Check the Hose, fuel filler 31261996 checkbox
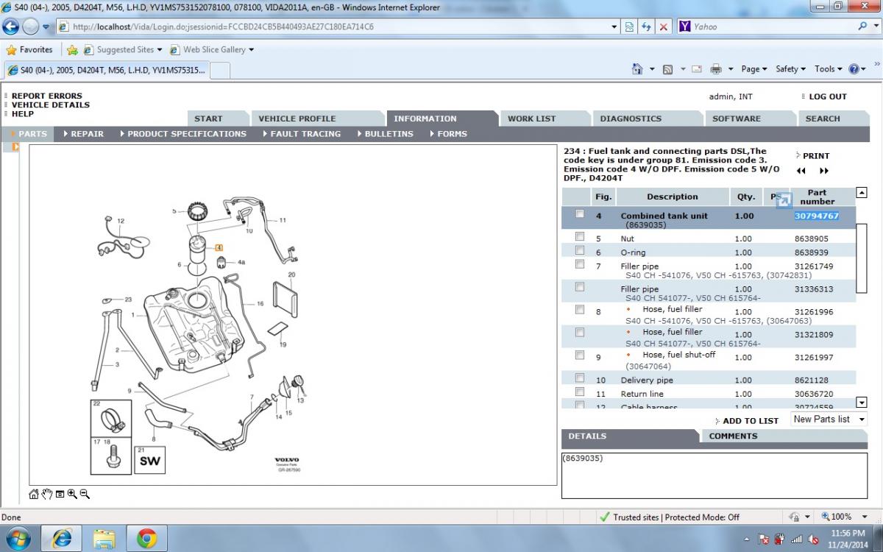This screenshot has height=552, width=883. (x=580, y=309)
